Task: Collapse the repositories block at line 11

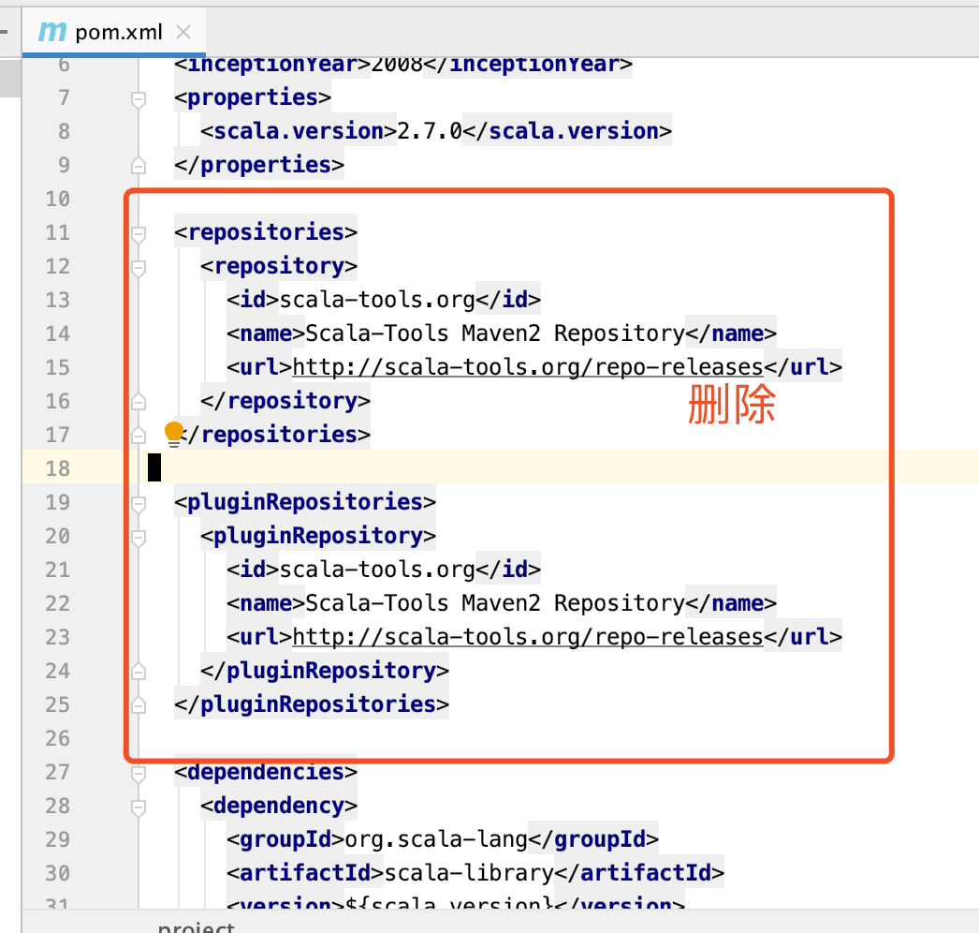Action: pos(139,233)
